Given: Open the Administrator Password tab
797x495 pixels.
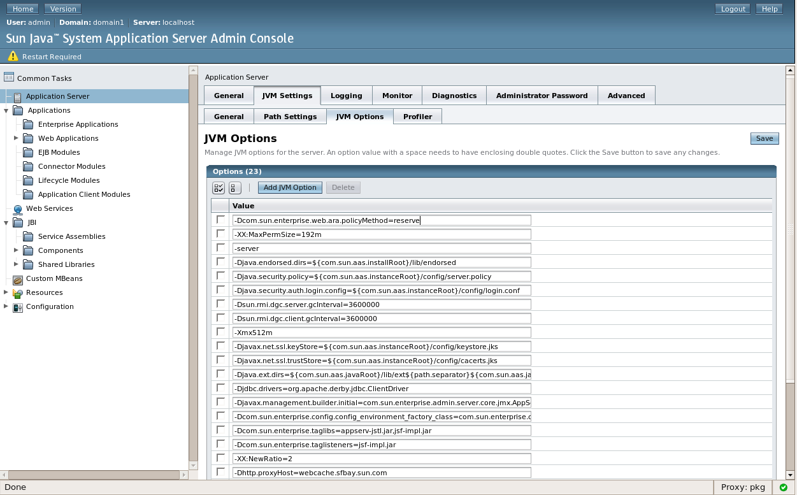Looking at the screenshot, I should tap(542, 96).
